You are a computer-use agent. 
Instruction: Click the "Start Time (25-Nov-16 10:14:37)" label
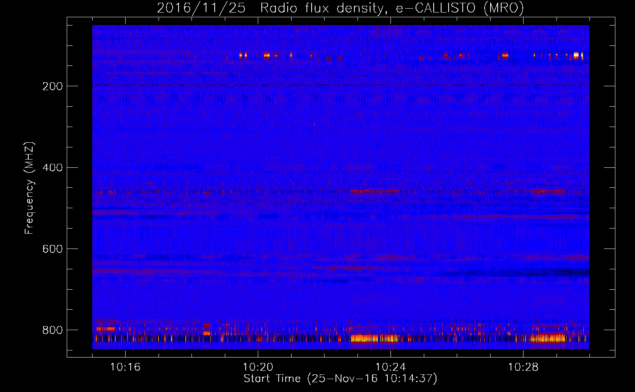pos(340,379)
